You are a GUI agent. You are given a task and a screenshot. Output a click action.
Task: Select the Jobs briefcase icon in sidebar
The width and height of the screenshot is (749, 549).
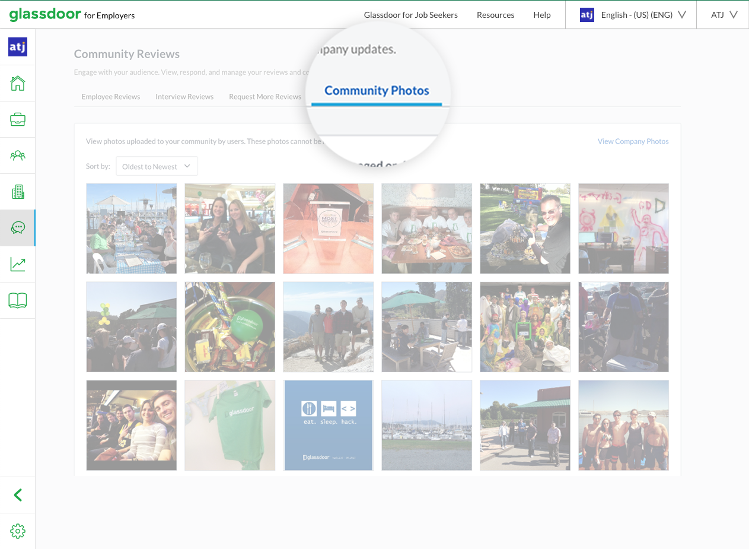(x=17, y=119)
